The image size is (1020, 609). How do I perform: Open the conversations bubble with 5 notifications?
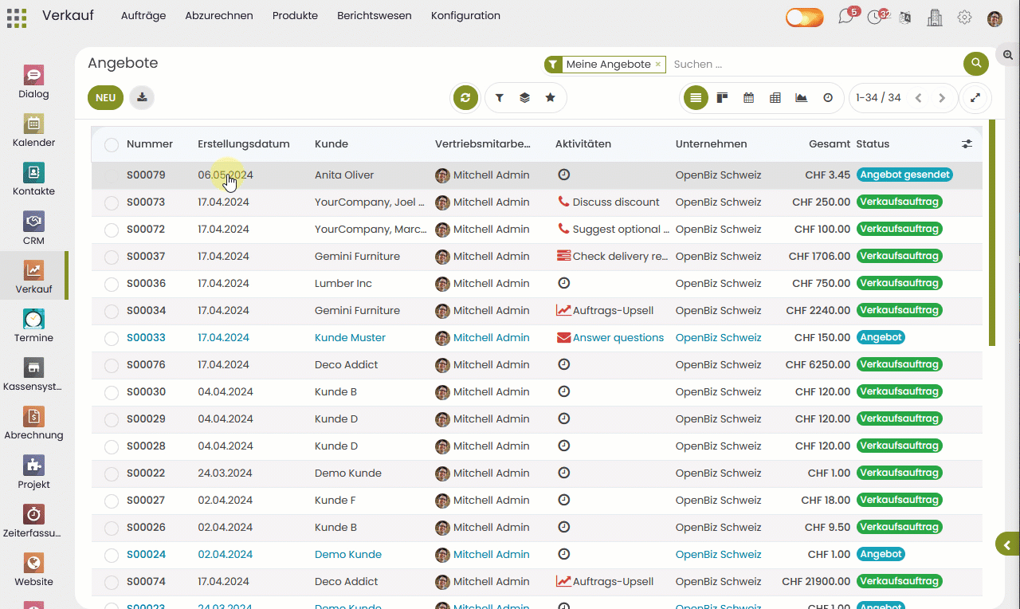click(846, 17)
